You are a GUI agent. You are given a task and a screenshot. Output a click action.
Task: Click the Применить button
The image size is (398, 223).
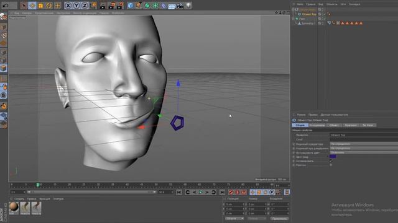point(279,219)
